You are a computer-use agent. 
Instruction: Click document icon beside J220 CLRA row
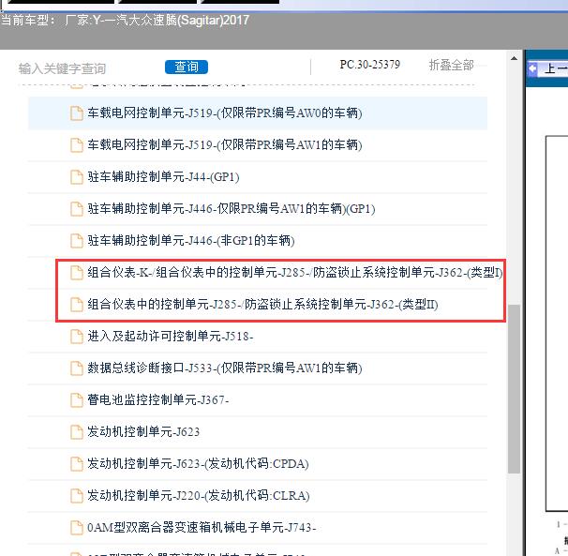(77, 496)
